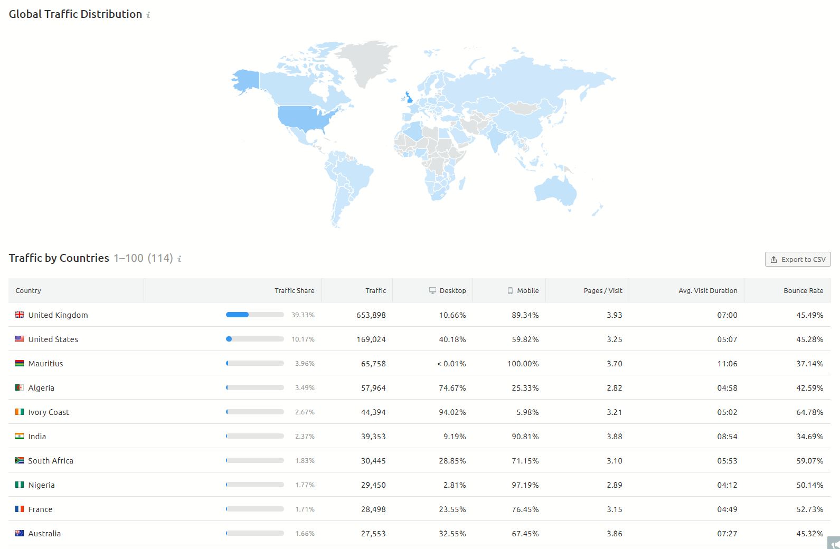Screen dimensions: 840x549
Task: Click the < 0.01% desktop value
Action: click(451, 364)
